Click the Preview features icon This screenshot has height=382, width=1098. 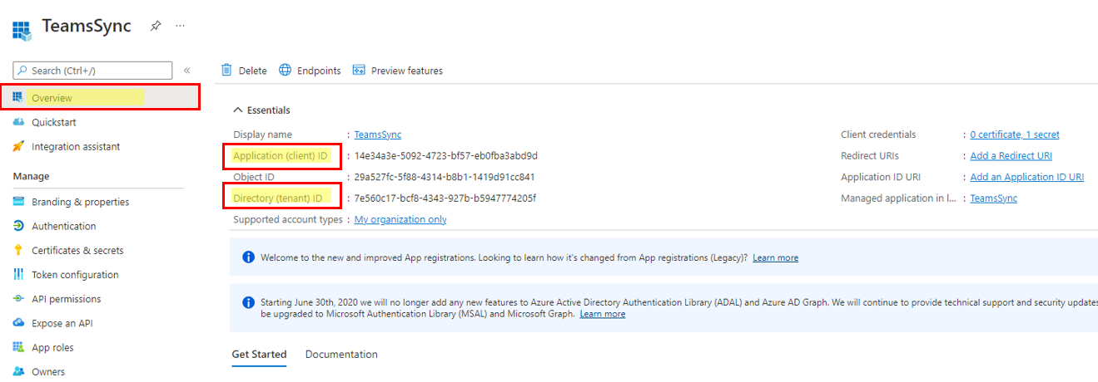pyautogui.click(x=359, y=70)
